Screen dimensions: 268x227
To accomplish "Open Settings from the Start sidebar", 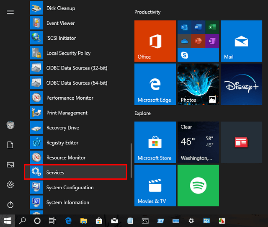I will coord(10,185).
